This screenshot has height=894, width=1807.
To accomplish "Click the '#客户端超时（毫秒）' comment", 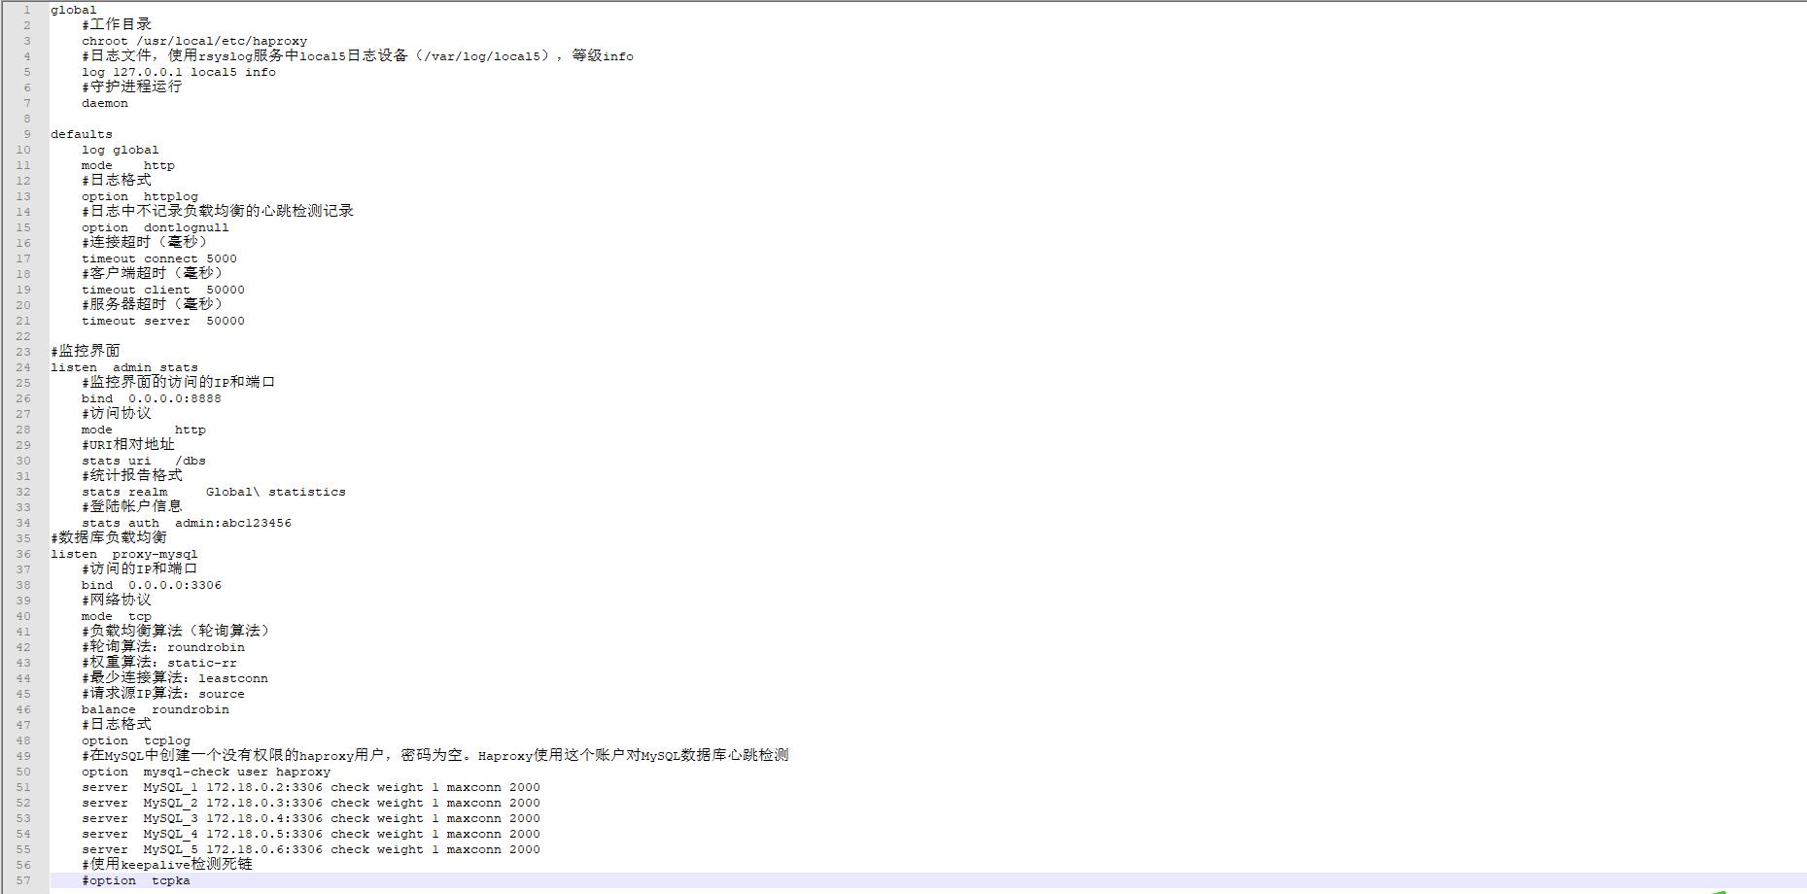I will (152, 273).
